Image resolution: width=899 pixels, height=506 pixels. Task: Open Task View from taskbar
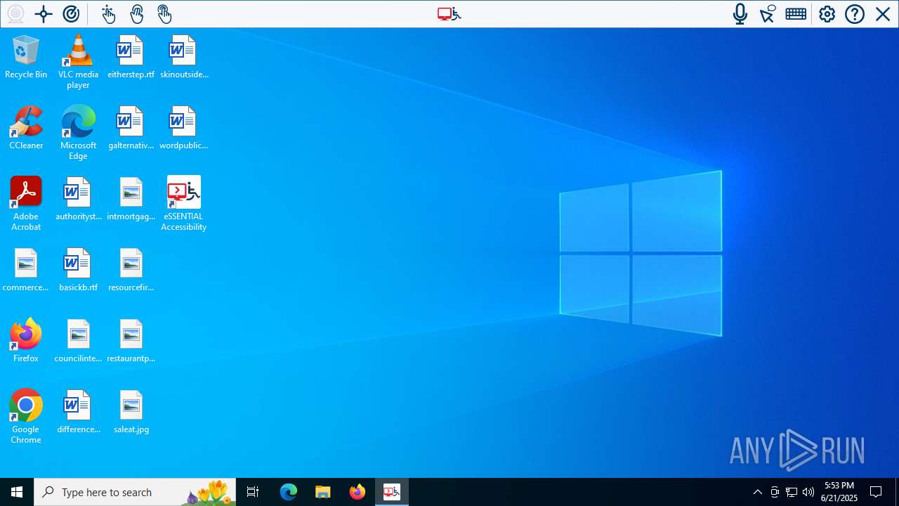(253, 492)
